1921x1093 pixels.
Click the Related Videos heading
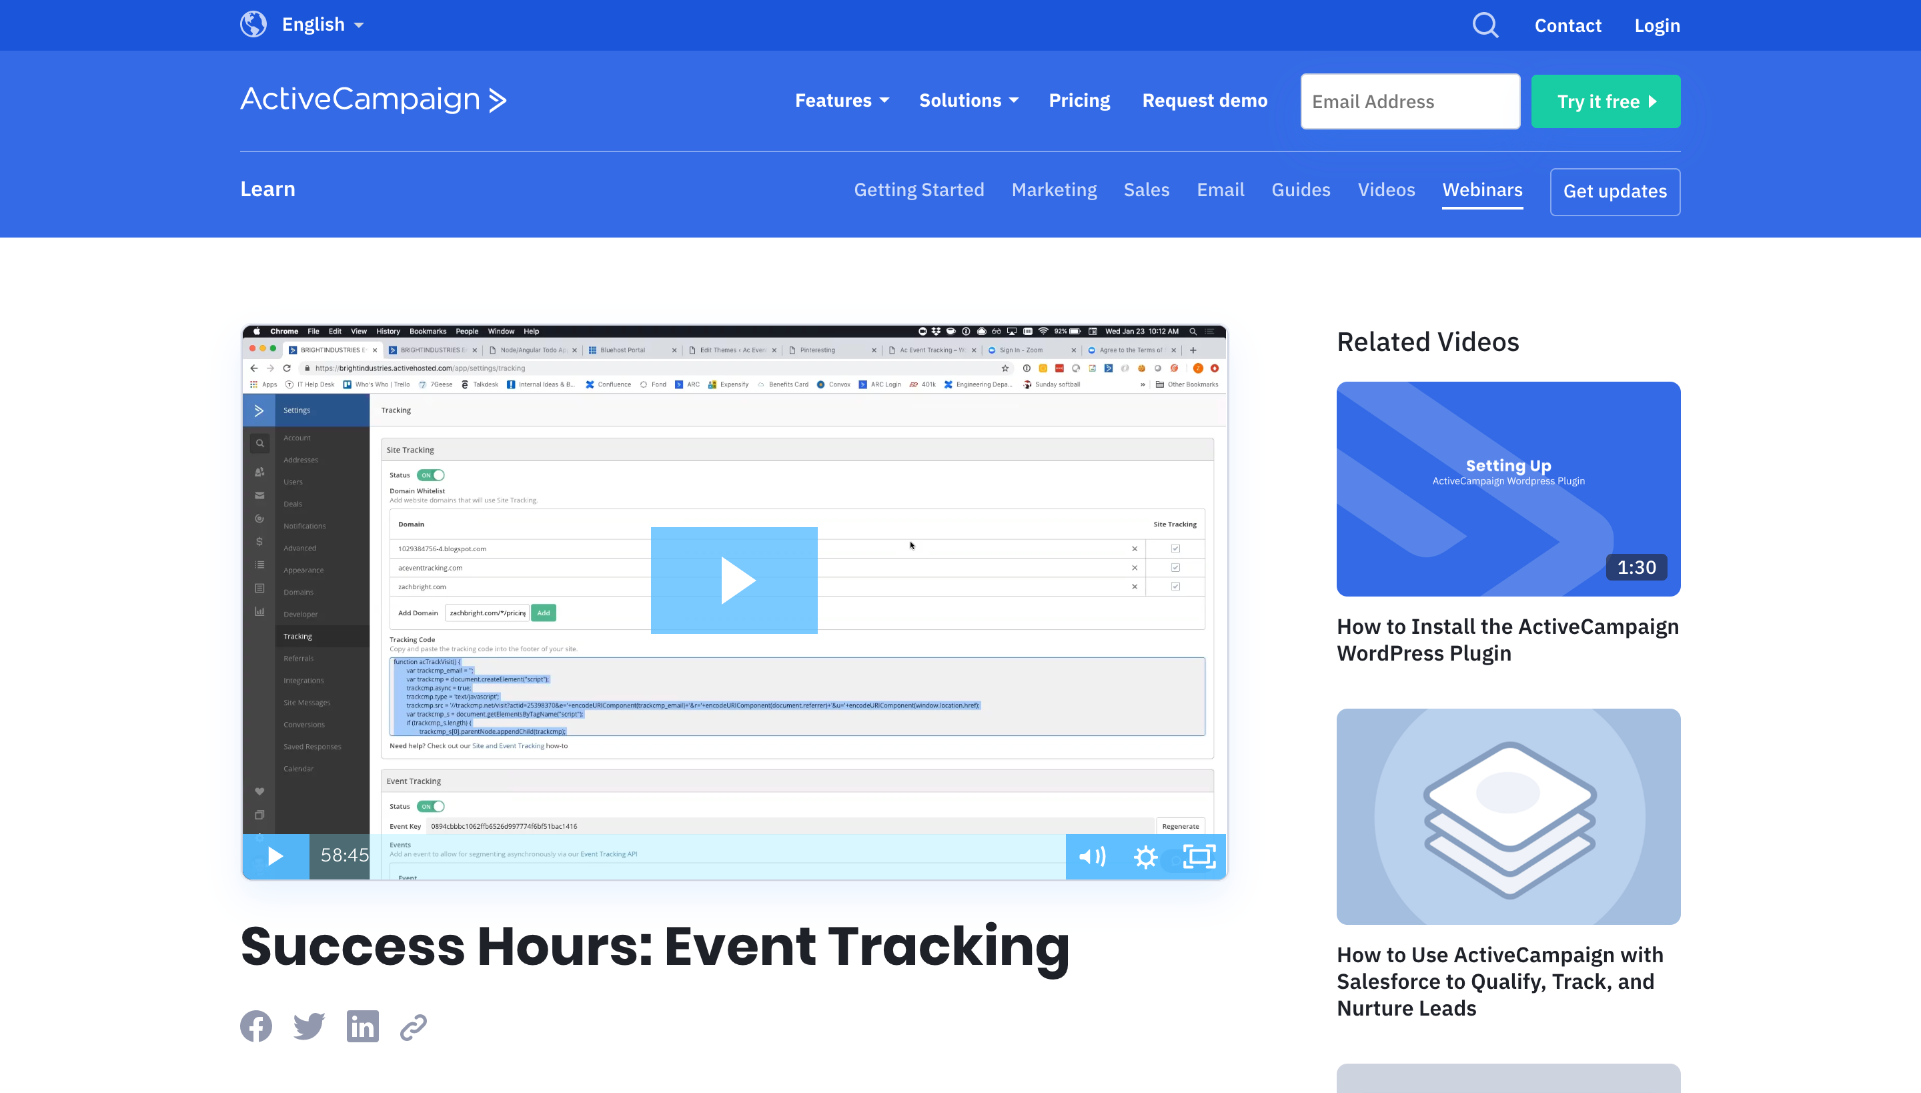point(1427,342)
